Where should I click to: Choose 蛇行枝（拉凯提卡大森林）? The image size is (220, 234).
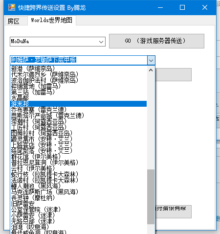pos(78,174)
